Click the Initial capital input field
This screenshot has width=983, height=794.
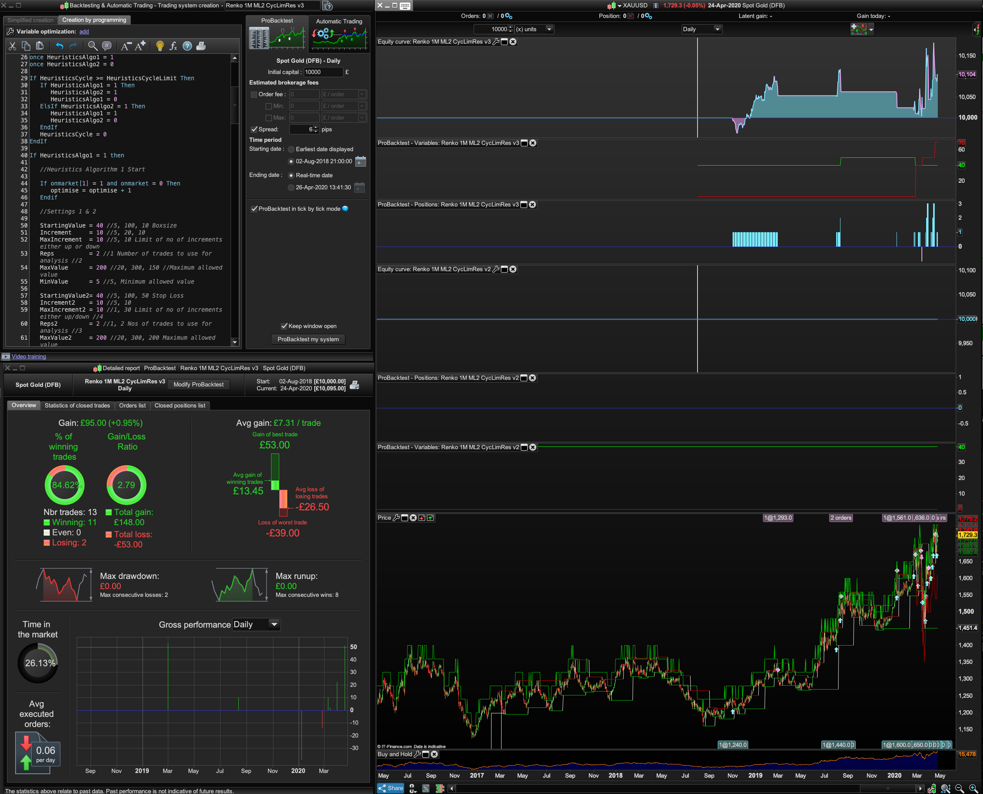coord(323,72)
